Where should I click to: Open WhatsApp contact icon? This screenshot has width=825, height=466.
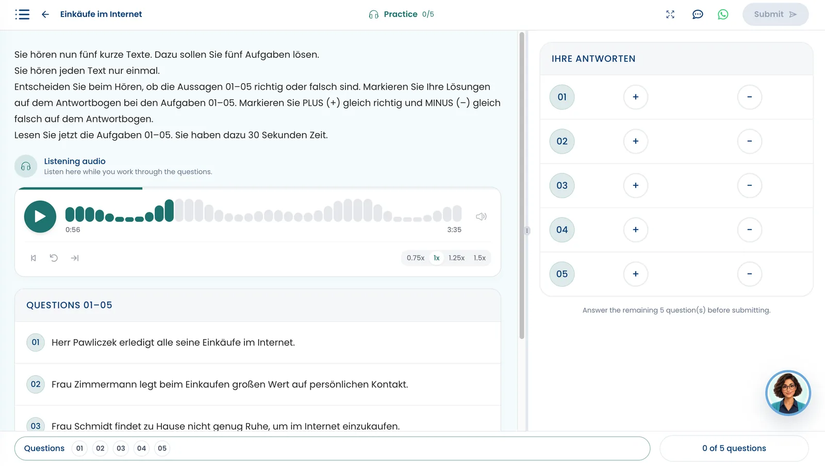tap(723, 14)
